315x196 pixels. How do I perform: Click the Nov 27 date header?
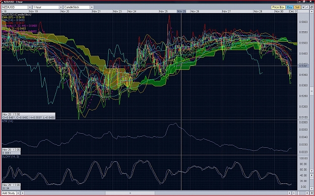point(226,12)
